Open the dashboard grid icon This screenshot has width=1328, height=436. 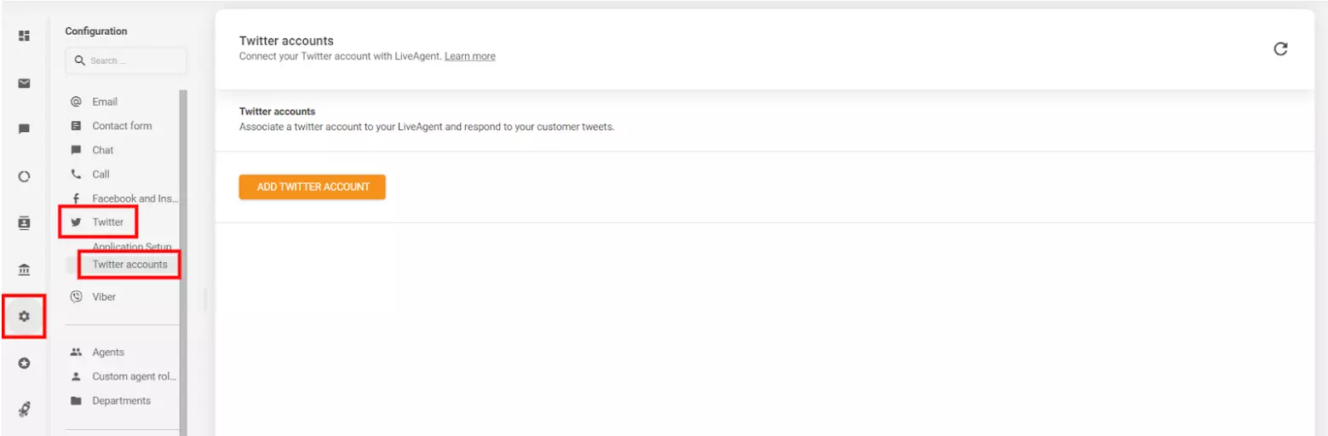[24, 36]
